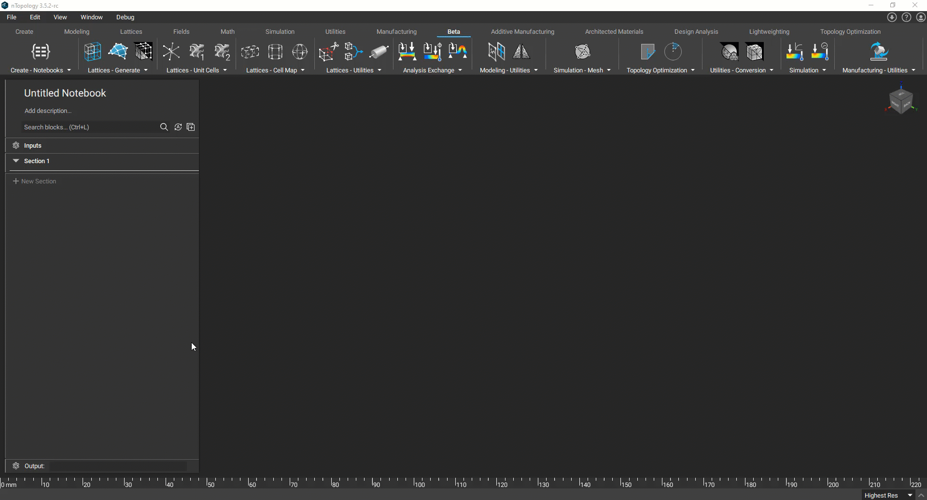Click the search magnifier icon in notebook
Viewport: 927px width, 500px height.
pos(164,127)
